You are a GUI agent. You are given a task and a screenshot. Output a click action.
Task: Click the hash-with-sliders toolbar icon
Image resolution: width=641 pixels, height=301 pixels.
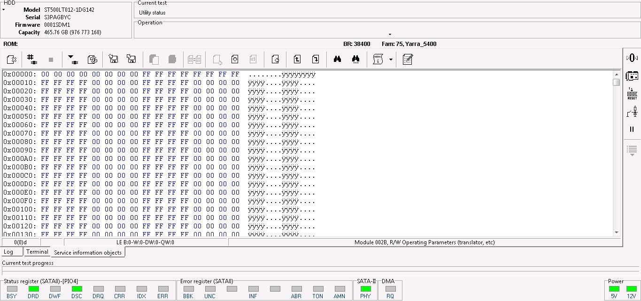pyautogui.click(x=32, y=60)
